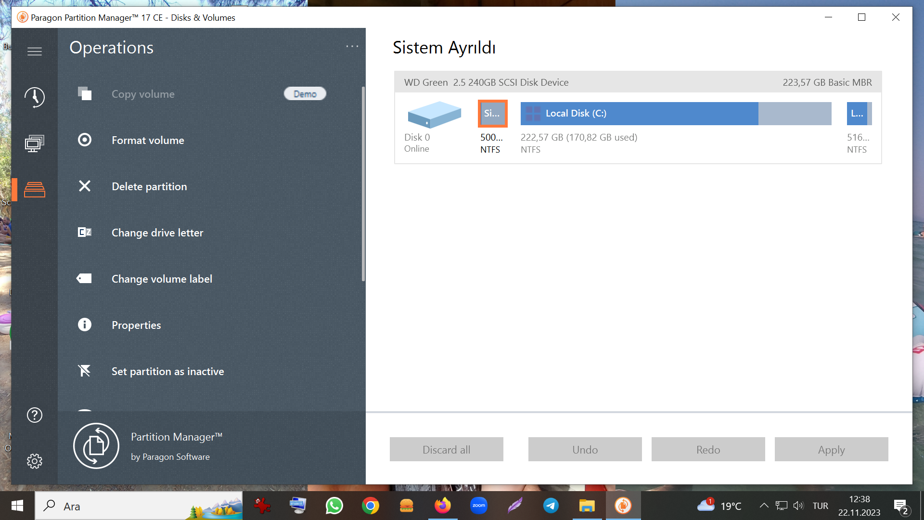Click '222,57 GB (170,82 GB used)' text

point(579,137)
